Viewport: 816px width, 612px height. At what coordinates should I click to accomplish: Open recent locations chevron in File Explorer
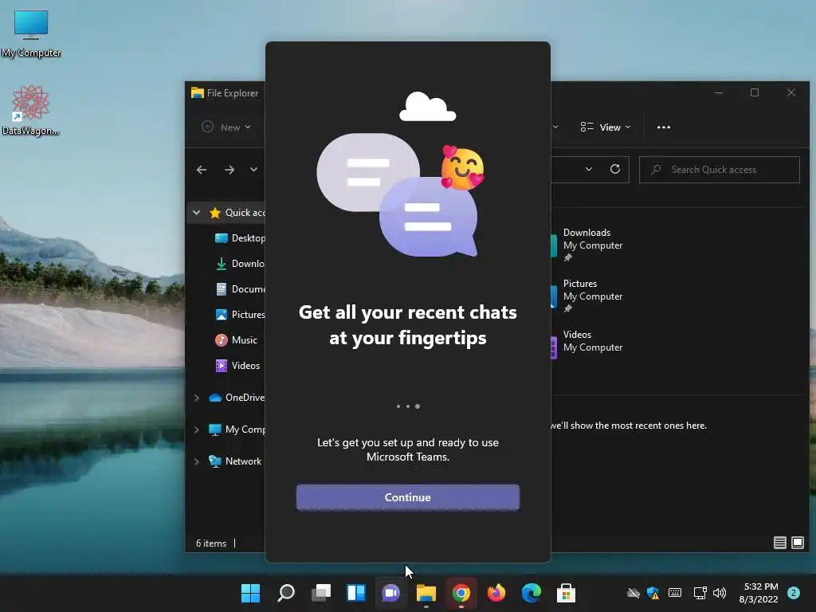(253, 170)
